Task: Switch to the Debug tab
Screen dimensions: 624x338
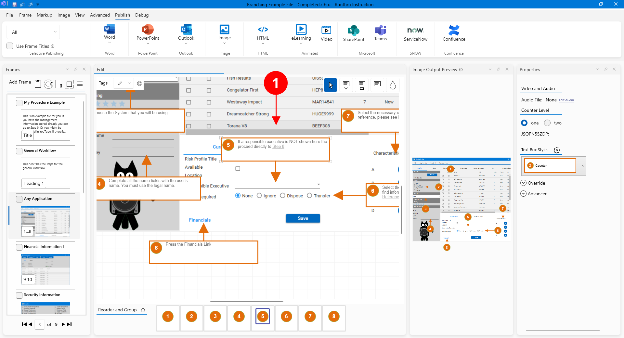Action: (x=142, y=15)
